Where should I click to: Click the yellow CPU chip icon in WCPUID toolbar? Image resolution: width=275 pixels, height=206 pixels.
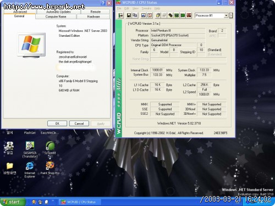[x=158, y=15]
